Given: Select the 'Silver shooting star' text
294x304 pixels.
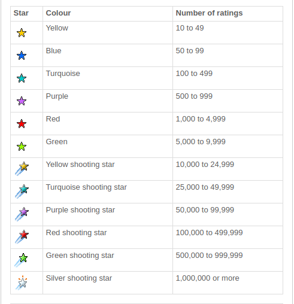Looking at the screenshot, I should [79, 278].
